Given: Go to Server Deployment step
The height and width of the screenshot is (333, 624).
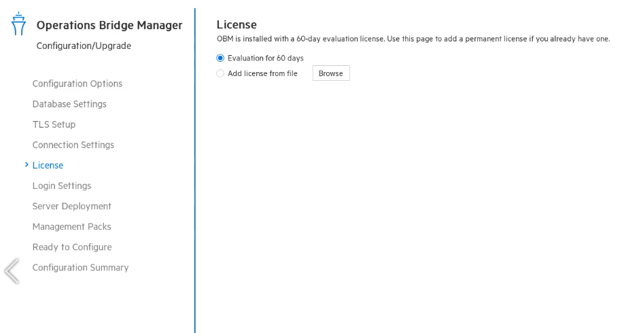Looking at the screenshot, I should pyautogui.click(x=71, y=206).
